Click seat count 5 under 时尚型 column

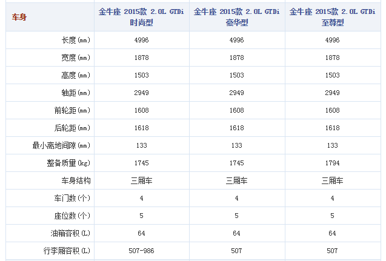click(x=141, y=216)
